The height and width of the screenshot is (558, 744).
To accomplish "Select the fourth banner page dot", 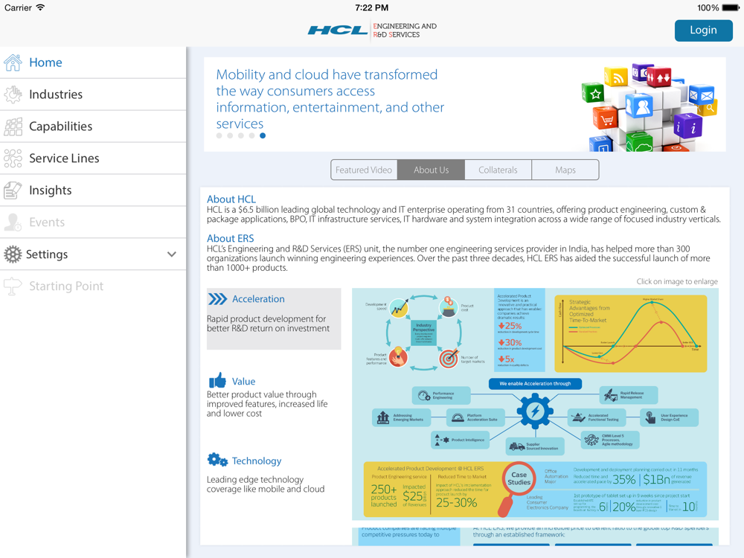I will (x=252, y=135).
